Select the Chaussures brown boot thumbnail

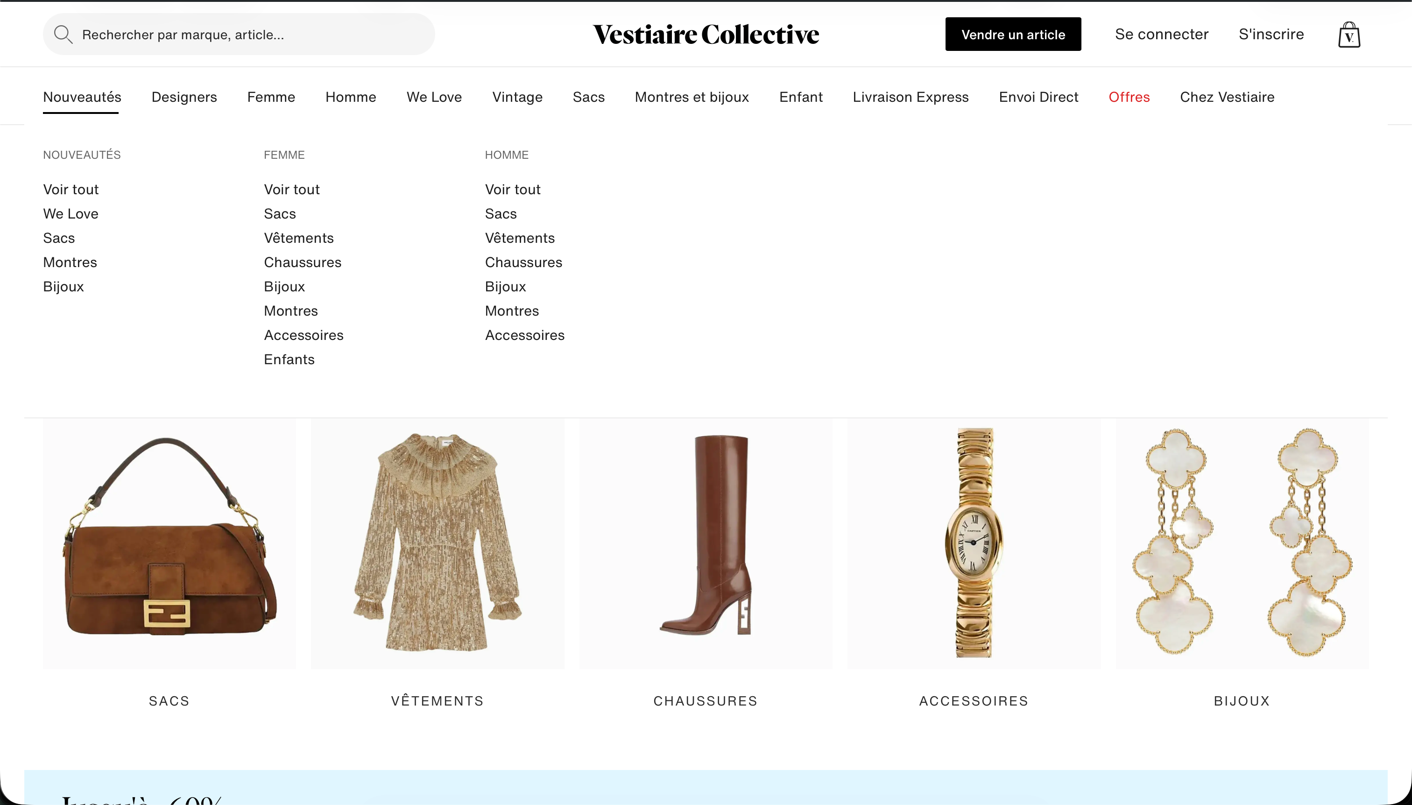click(x=706, y=544)
